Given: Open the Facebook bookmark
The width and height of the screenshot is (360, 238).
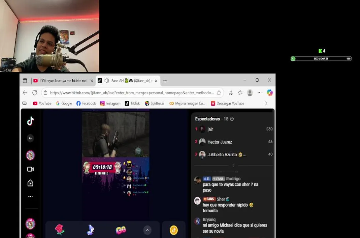Looking at the screenshot, I should tap(86, 103).
